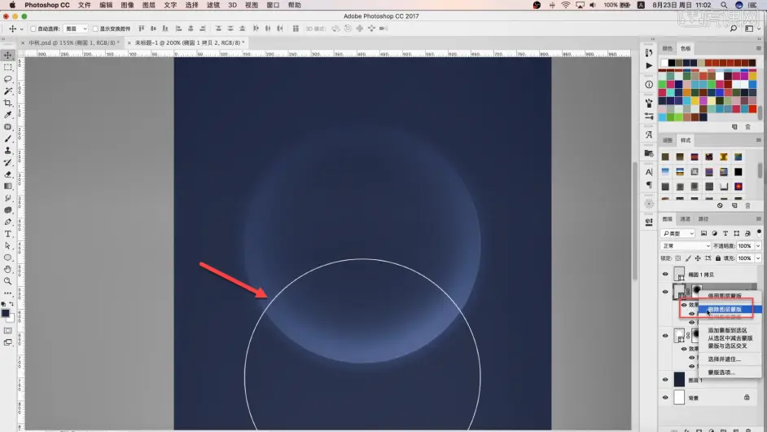Select the Horizontal Type tool
This screenshot has height=432, width=767.
tap(8, 234)
